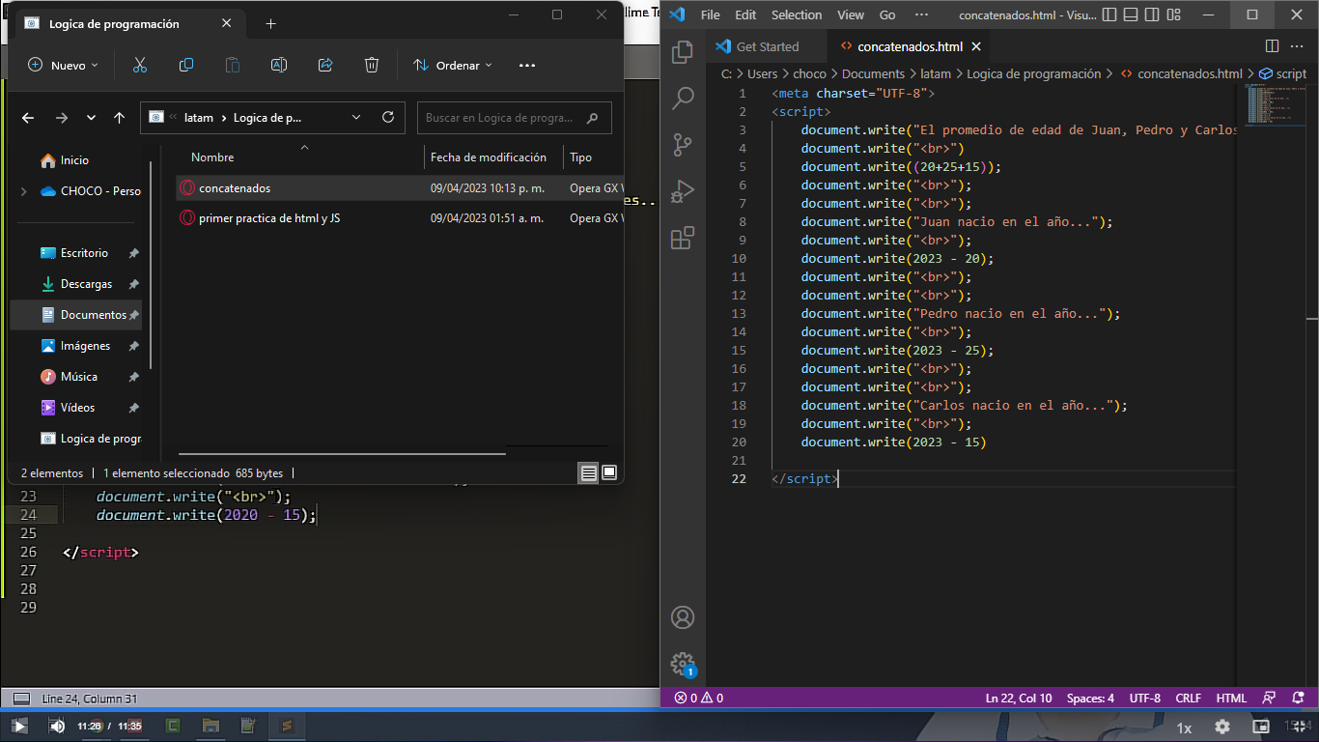The height and width of the screenshot is (742, 1319).
Task: Open the Run and Debug view
Action: pyautogui.click(x=683, y=191)
